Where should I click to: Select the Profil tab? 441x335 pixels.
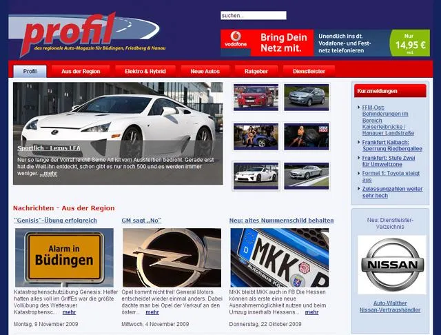(30, 72)
